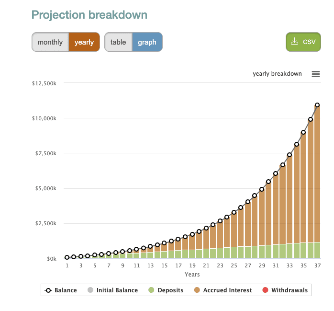Screen dimensions: 334x311
Task: Click the year 31 balance data point
Action: [276, 173]
